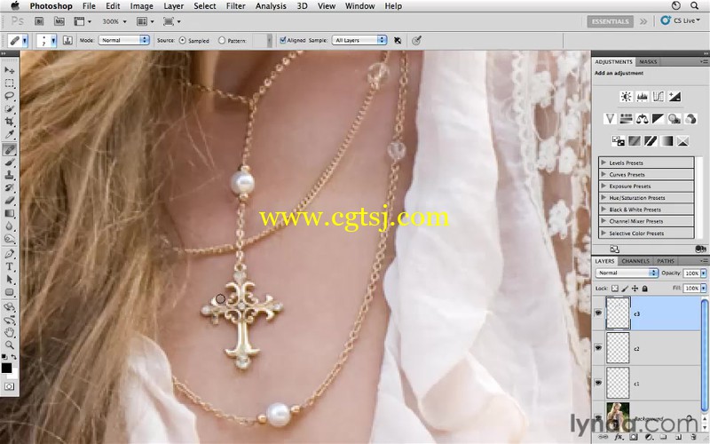
Task: Click the foreground color swatch
Action: (6, 368)
